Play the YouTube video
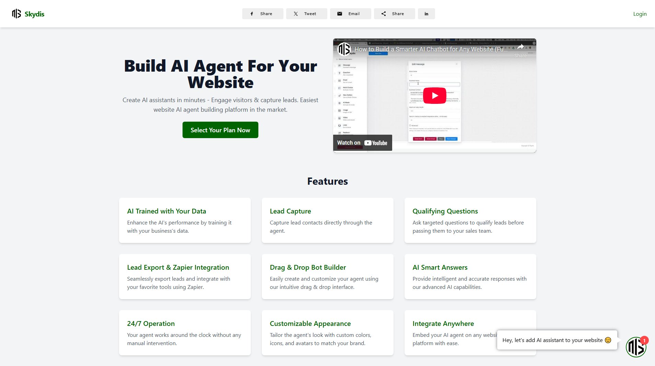655x366 pixels. click(x=434, y=96)
